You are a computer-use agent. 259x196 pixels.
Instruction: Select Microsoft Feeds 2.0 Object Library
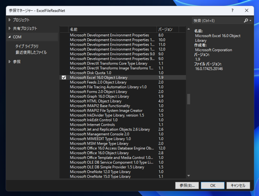click(122, 82)
